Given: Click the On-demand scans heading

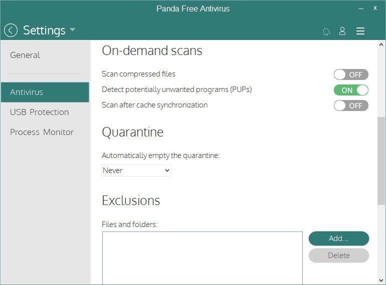Looking at the screenshot, I should tap(152, 50).
